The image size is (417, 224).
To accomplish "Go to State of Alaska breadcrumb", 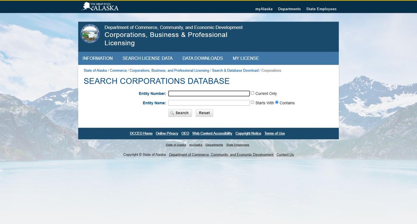I will click(x=95, y=70).
